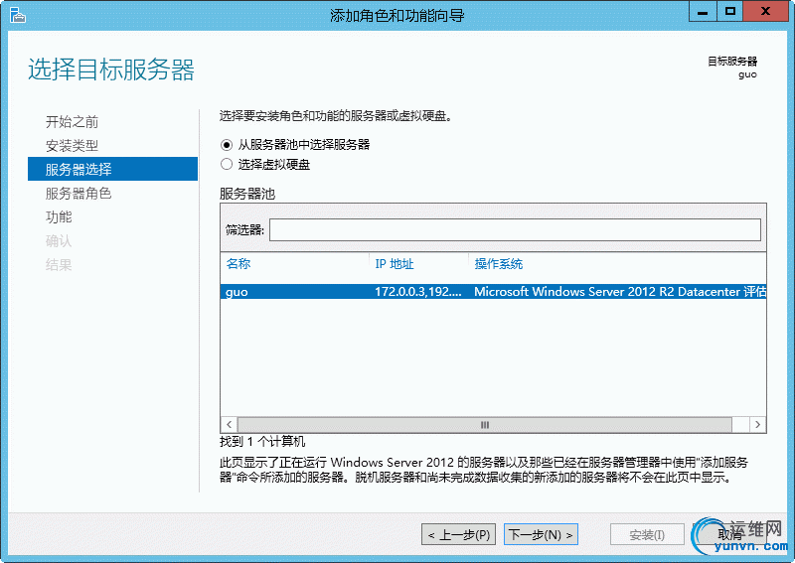The height and width of the screenshot is (563, 795).
Task: Minimize the wizard window
Action: [703, 11]
